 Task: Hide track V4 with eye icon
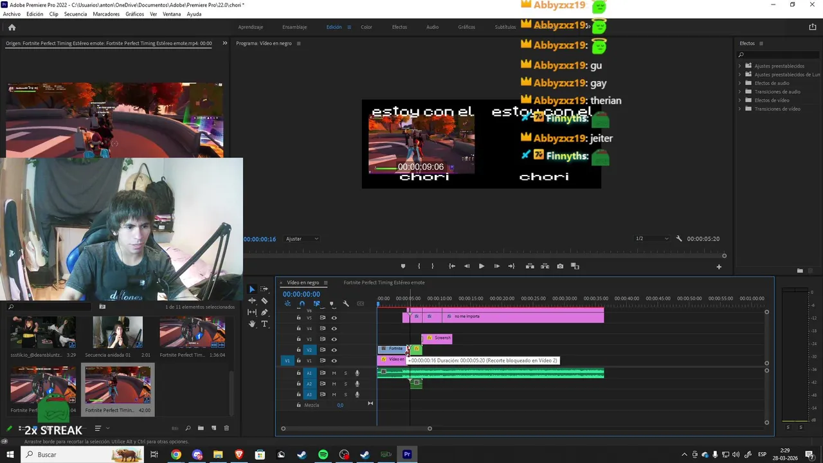coord(334,329)
